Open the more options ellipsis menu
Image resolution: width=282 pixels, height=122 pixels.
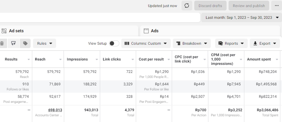click(277, 6)
